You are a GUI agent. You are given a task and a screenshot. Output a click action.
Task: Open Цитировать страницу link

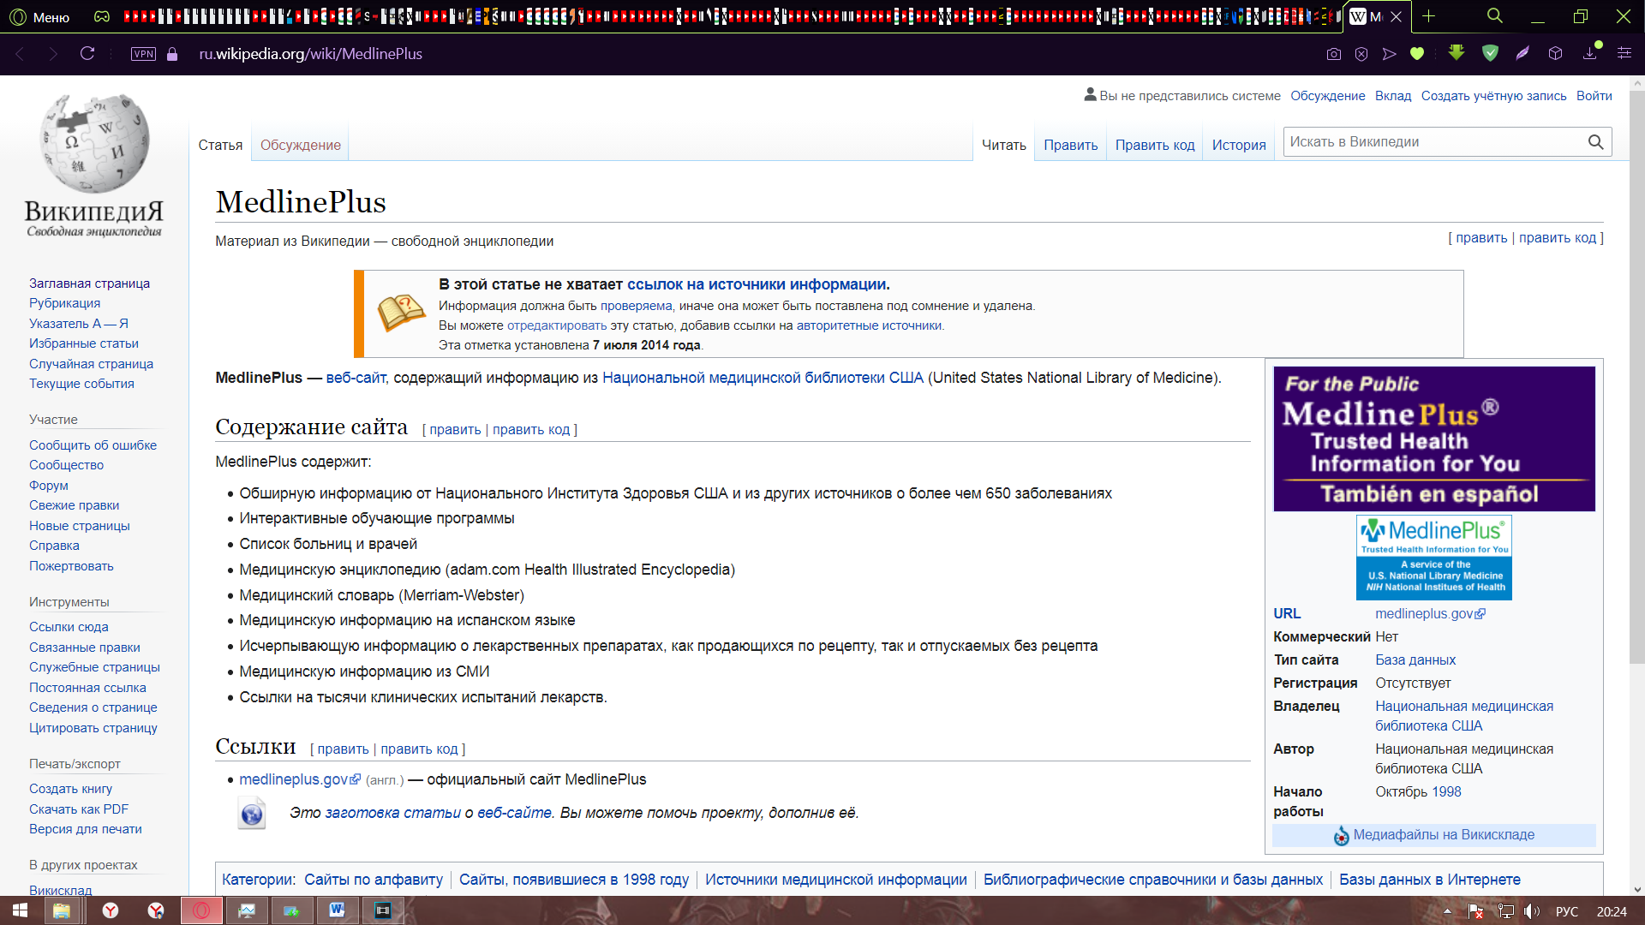(93, 728)
